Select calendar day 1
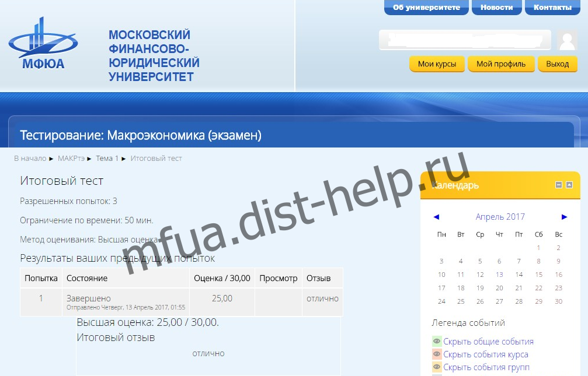The height and width of the screenshot is (376, 588). click(538, 248)
